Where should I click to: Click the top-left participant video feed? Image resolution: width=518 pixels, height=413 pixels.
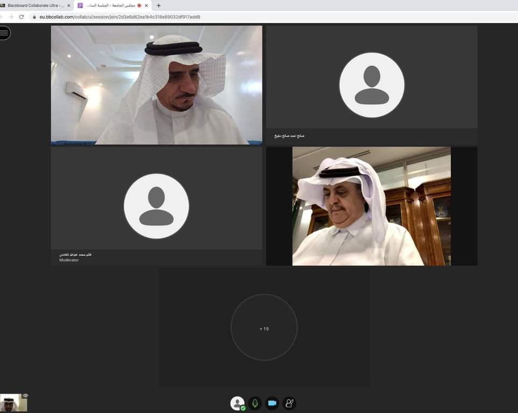[157, 85]
